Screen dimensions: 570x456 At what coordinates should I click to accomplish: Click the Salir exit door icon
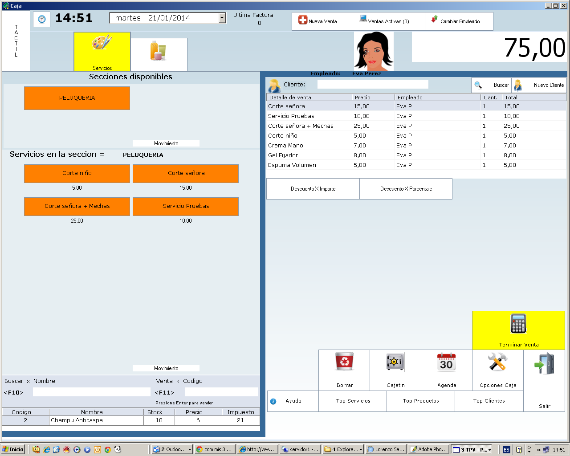click(544, 364)
